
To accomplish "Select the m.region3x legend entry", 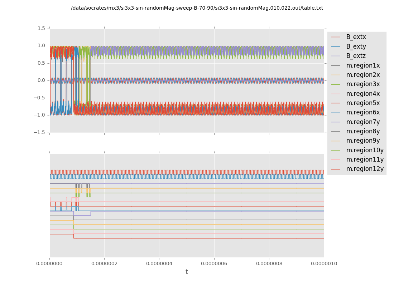I will (x=363, y=84).
